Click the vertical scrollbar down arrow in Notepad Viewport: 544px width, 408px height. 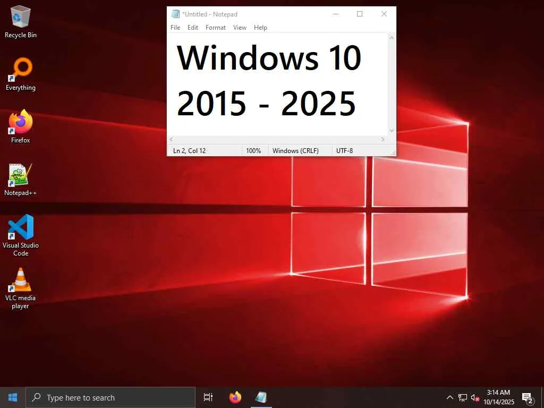tap(392, 131)
